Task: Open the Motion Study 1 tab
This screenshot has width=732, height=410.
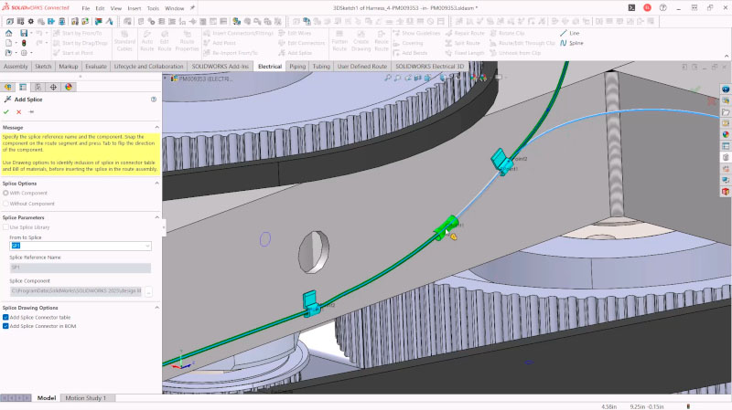Action: pos(84,398)
